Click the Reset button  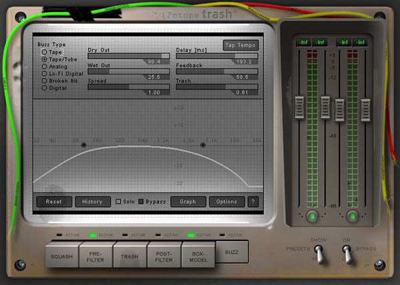(54, 202)
